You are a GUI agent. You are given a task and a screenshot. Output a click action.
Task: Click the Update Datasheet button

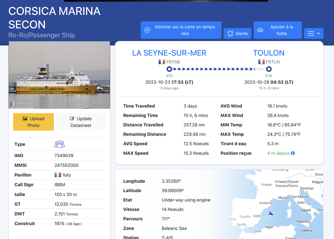81,122
